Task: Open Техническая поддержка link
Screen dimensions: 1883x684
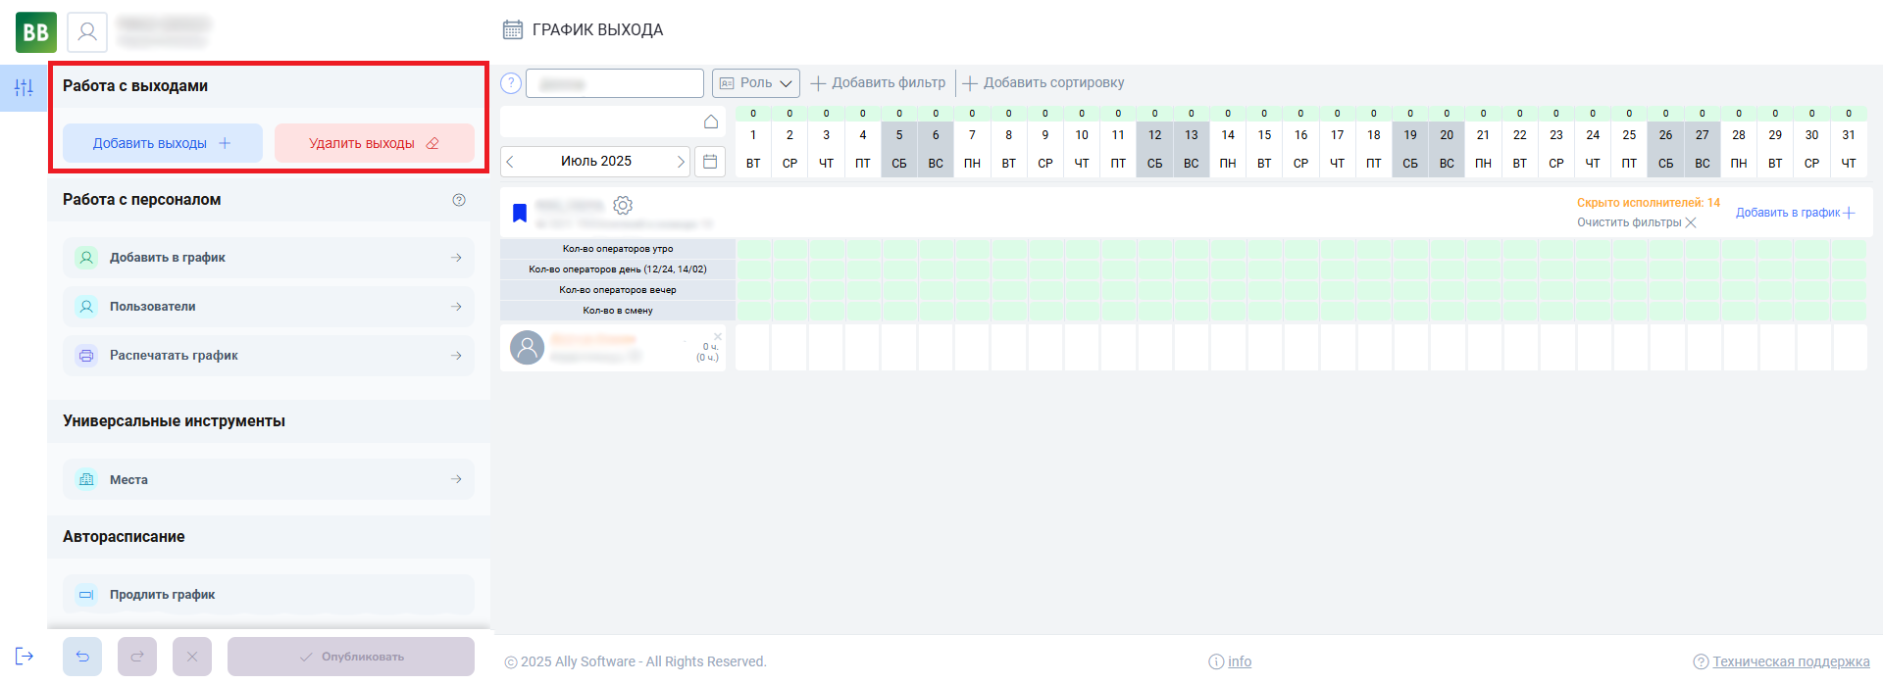Action: point(1790,661)
